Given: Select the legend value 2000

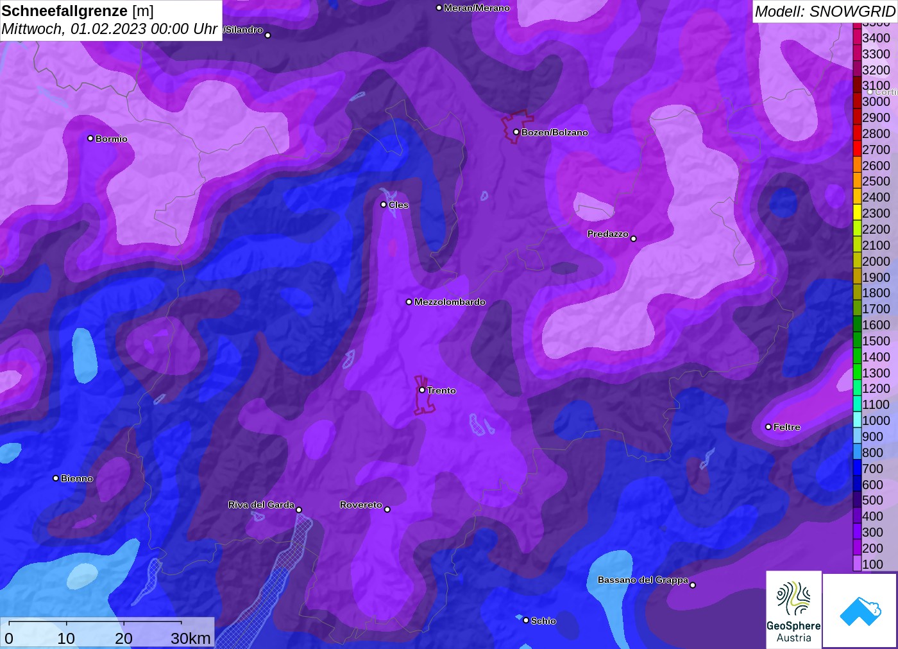Looking at the screenshot, I should [x=876, y=261].
